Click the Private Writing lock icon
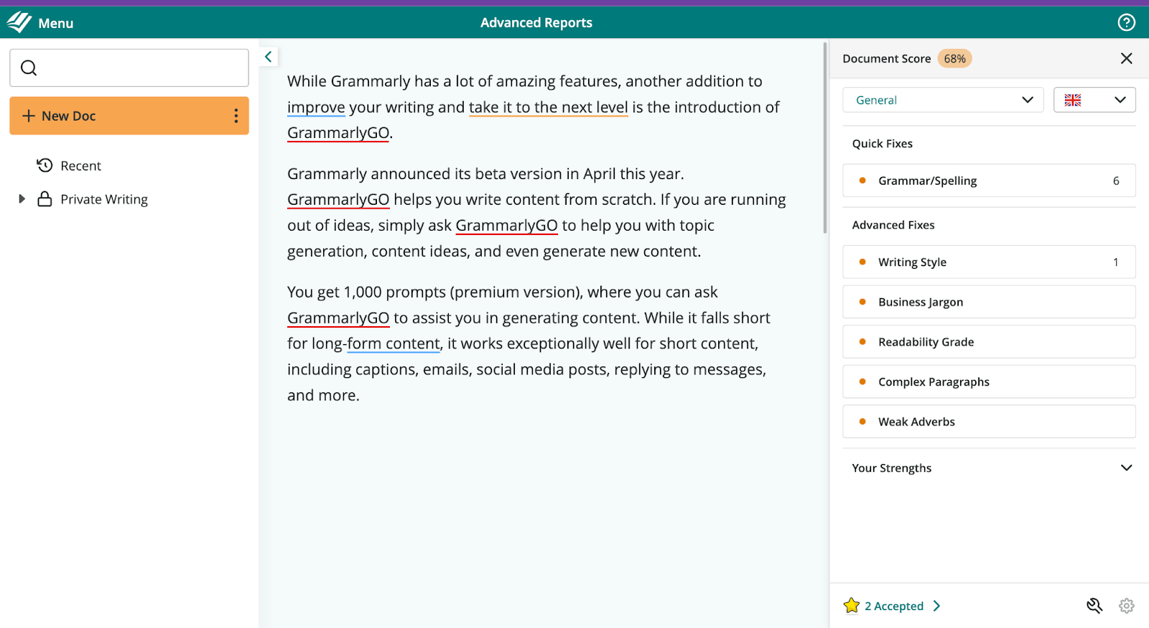1149x628 pixels. [x=45, y=199]
